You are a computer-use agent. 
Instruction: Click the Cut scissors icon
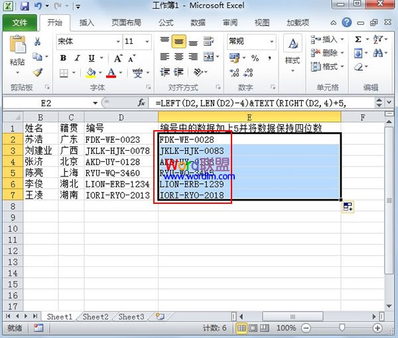(x=37, y=42)
